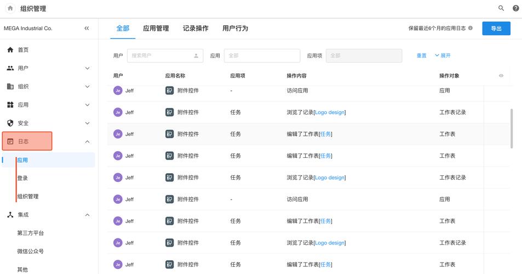The height and width of the screenshot is (274, 522).
Task: Switch to the 应用管理 tab
Action: 156,28
